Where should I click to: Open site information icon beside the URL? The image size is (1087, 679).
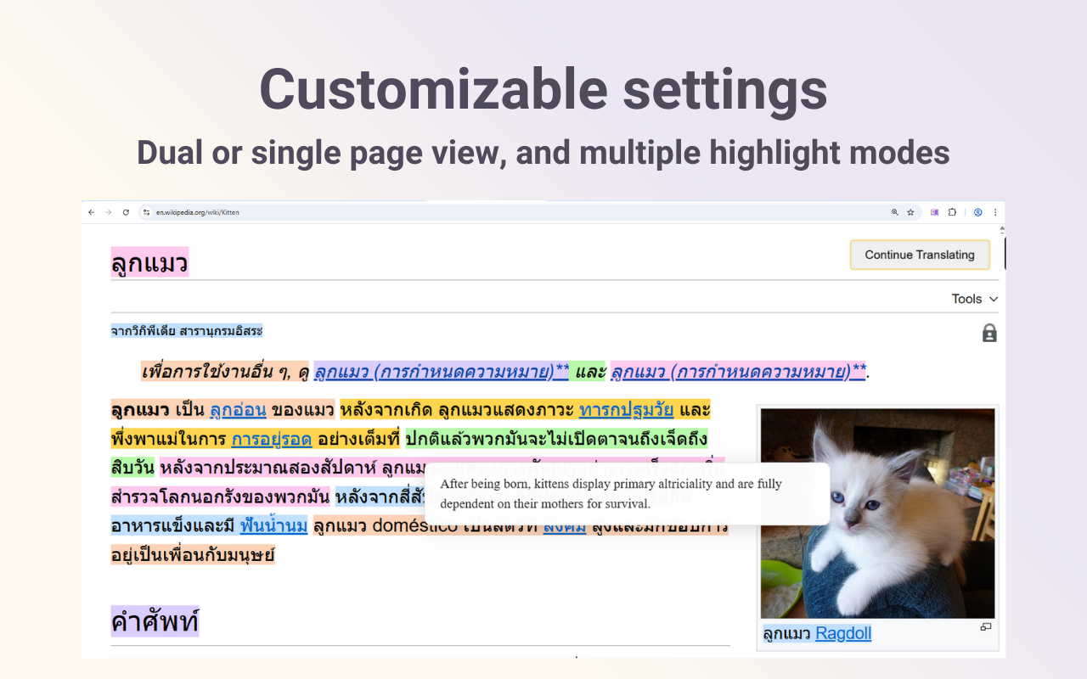tap(146, 212)
